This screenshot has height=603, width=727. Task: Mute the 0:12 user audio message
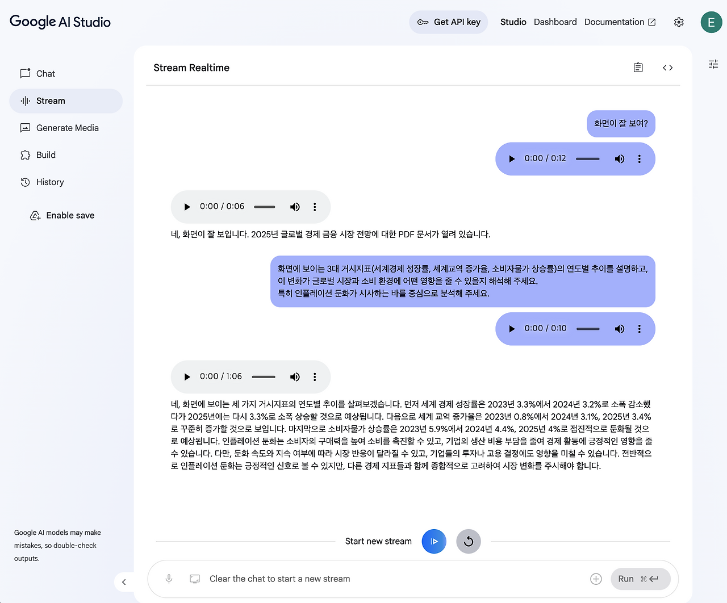[619, 159]
